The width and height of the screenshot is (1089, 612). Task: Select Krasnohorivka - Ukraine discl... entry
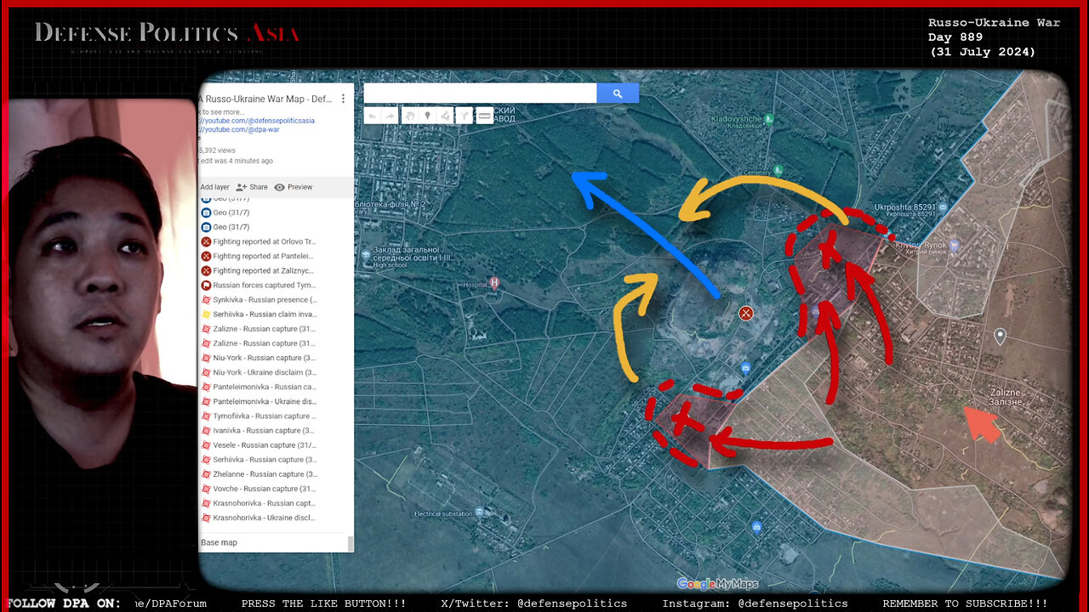pos(259,517)
